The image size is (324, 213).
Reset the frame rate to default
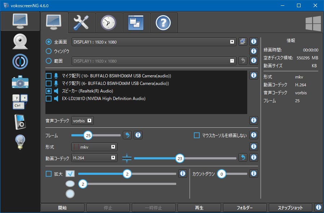point(127,135)
